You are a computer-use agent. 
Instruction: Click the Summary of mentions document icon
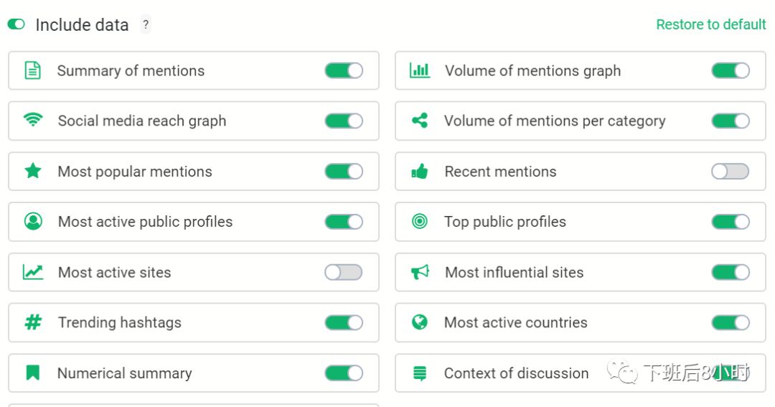[32, 71]
